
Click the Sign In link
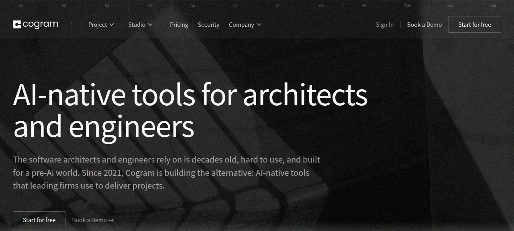click(x=385, y=24)
